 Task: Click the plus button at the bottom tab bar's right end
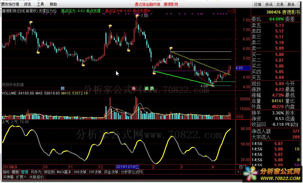(x=238, y=172)
